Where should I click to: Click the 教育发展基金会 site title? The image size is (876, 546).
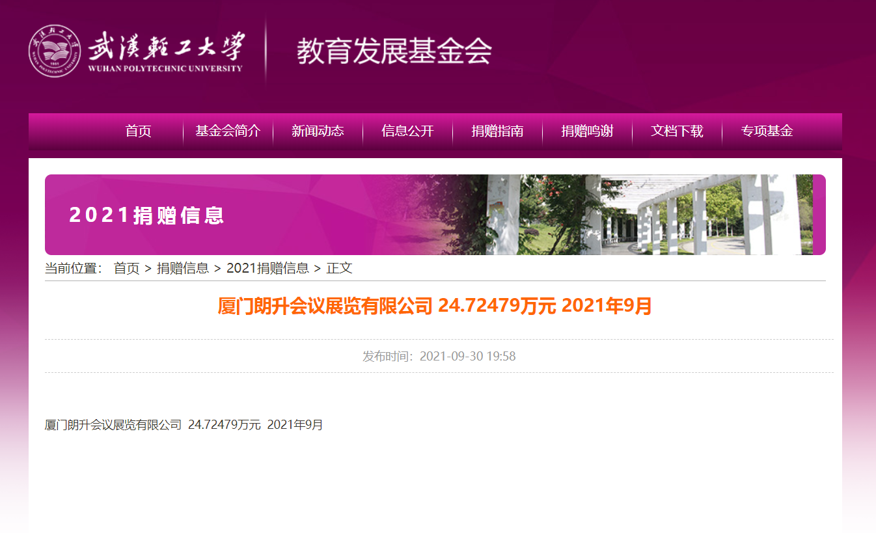(x=394, y=51)
